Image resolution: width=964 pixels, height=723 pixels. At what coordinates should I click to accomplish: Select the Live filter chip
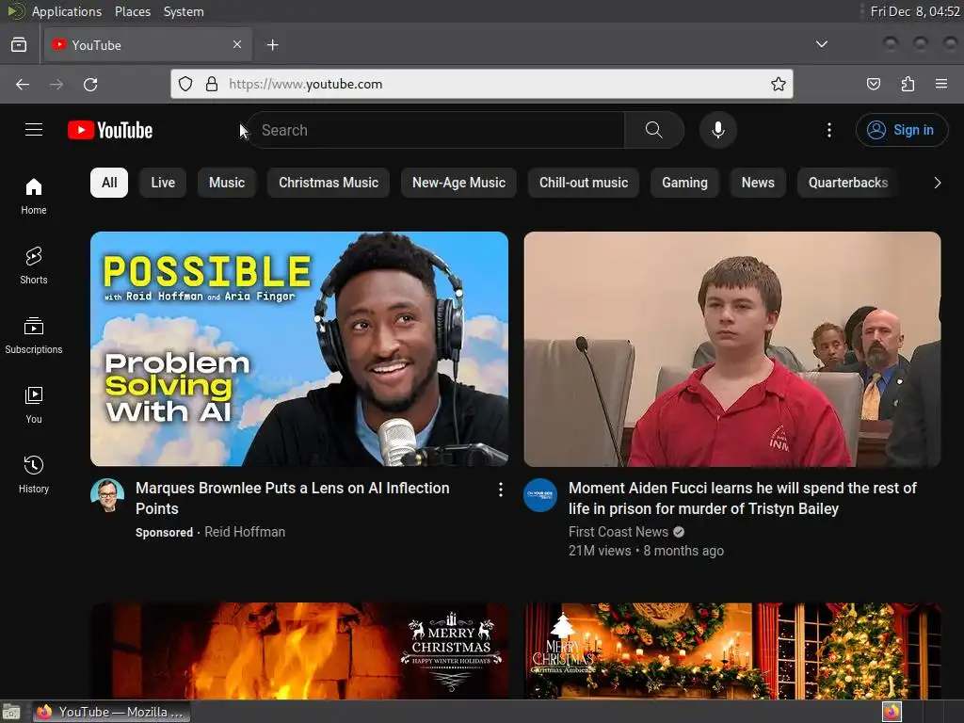tap(163, 183)
